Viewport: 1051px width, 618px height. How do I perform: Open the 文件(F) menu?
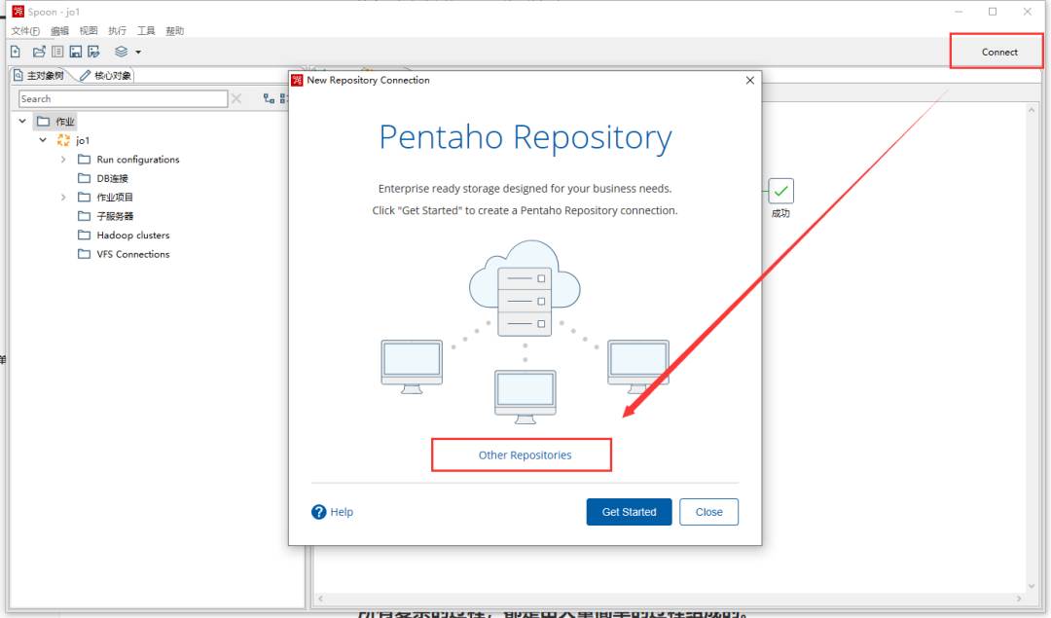tap(25, 31)
